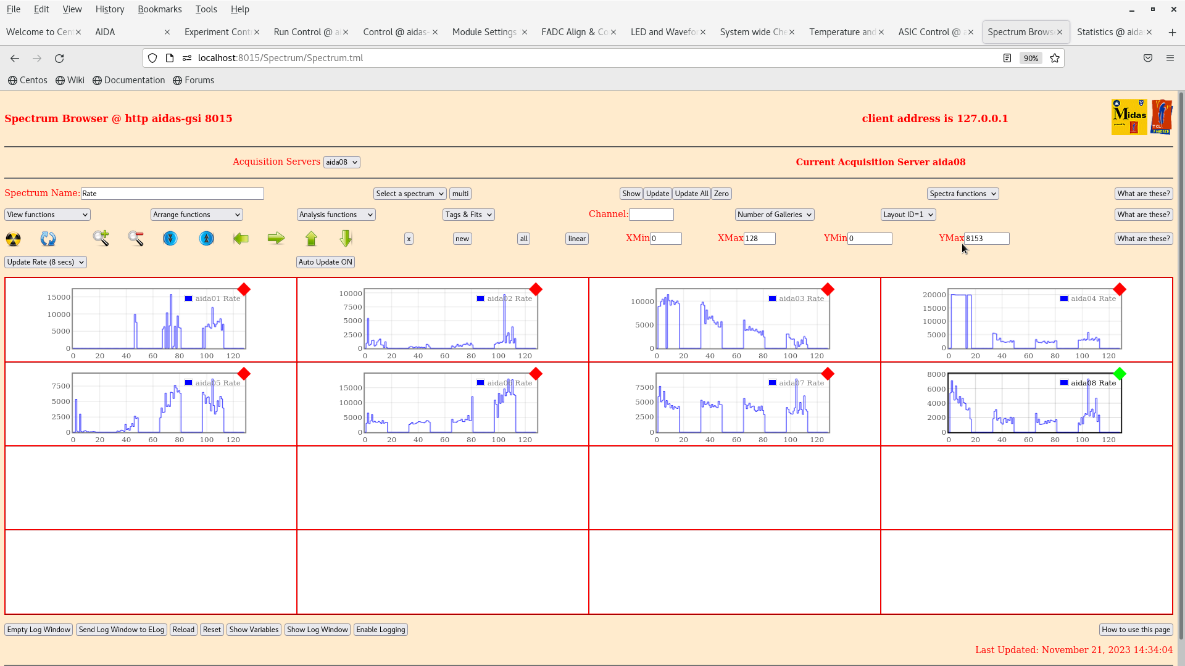Expand the View functions dropdown
The image size is (1185, 666).
pos(48,215)
